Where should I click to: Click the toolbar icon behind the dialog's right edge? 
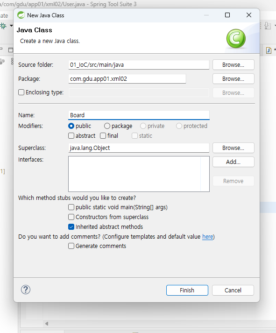[x=268, y=26]
